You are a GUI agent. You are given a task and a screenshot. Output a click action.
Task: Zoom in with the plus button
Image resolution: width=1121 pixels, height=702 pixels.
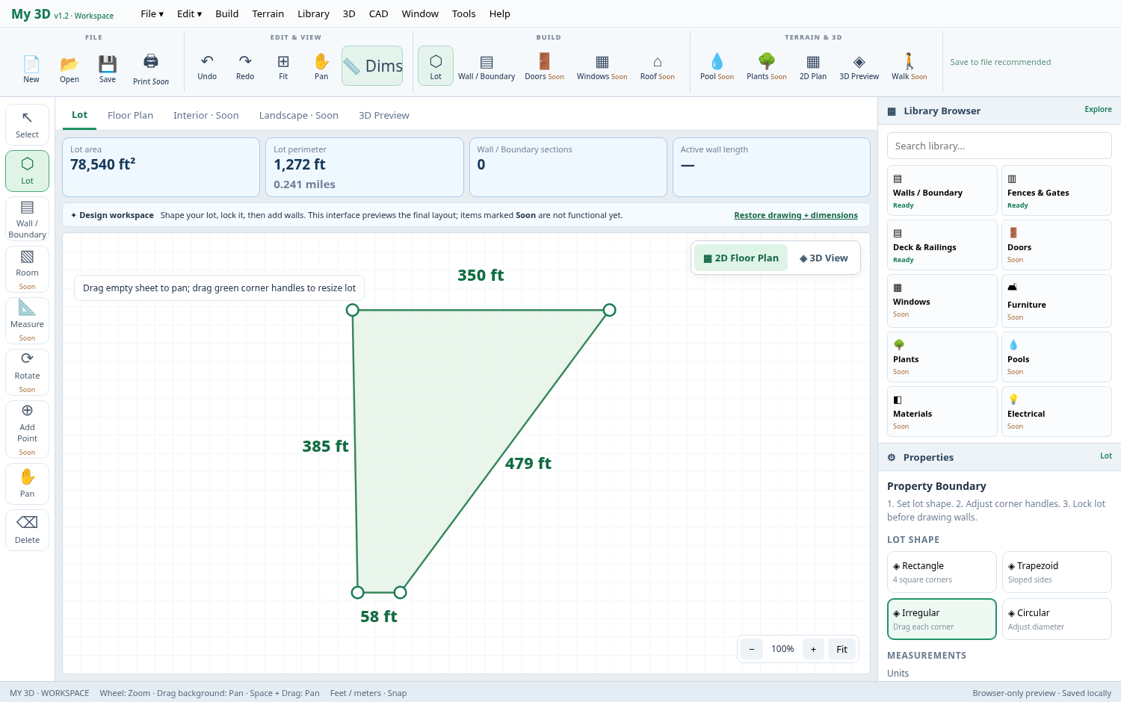(x=813, y=649)
